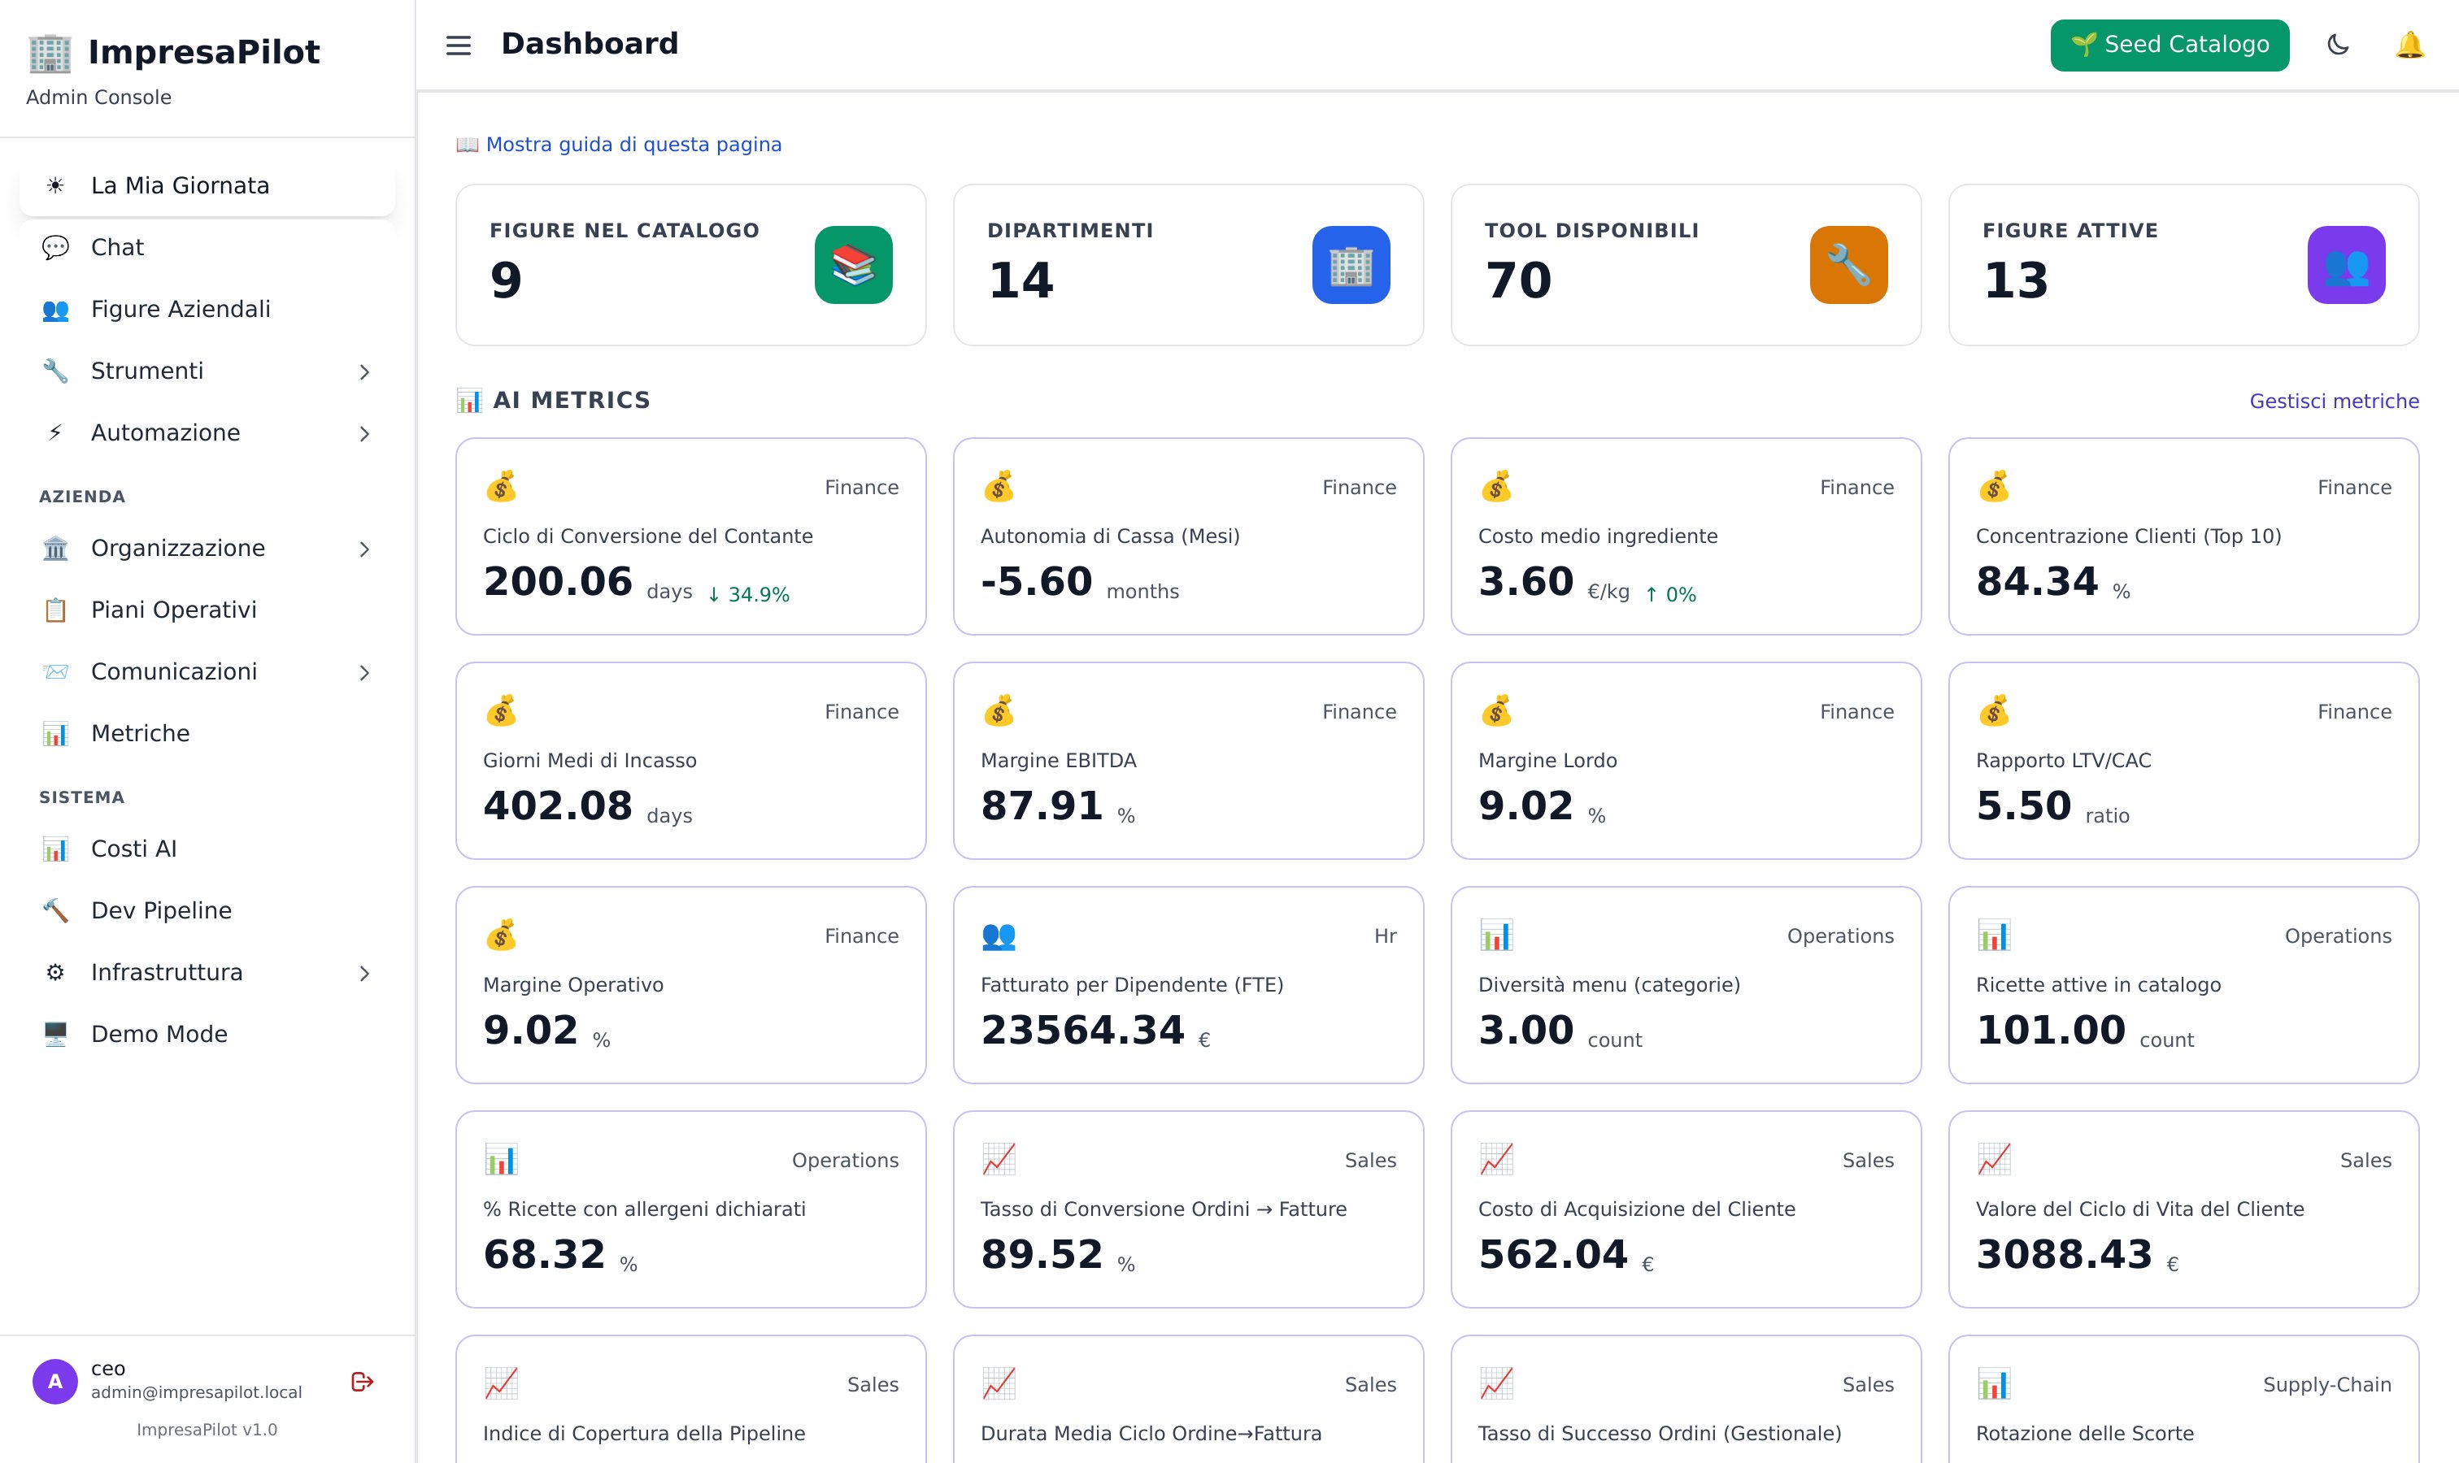2459x1463 pixels.
Task: Open Costi AI page
Action: point(207,849)
